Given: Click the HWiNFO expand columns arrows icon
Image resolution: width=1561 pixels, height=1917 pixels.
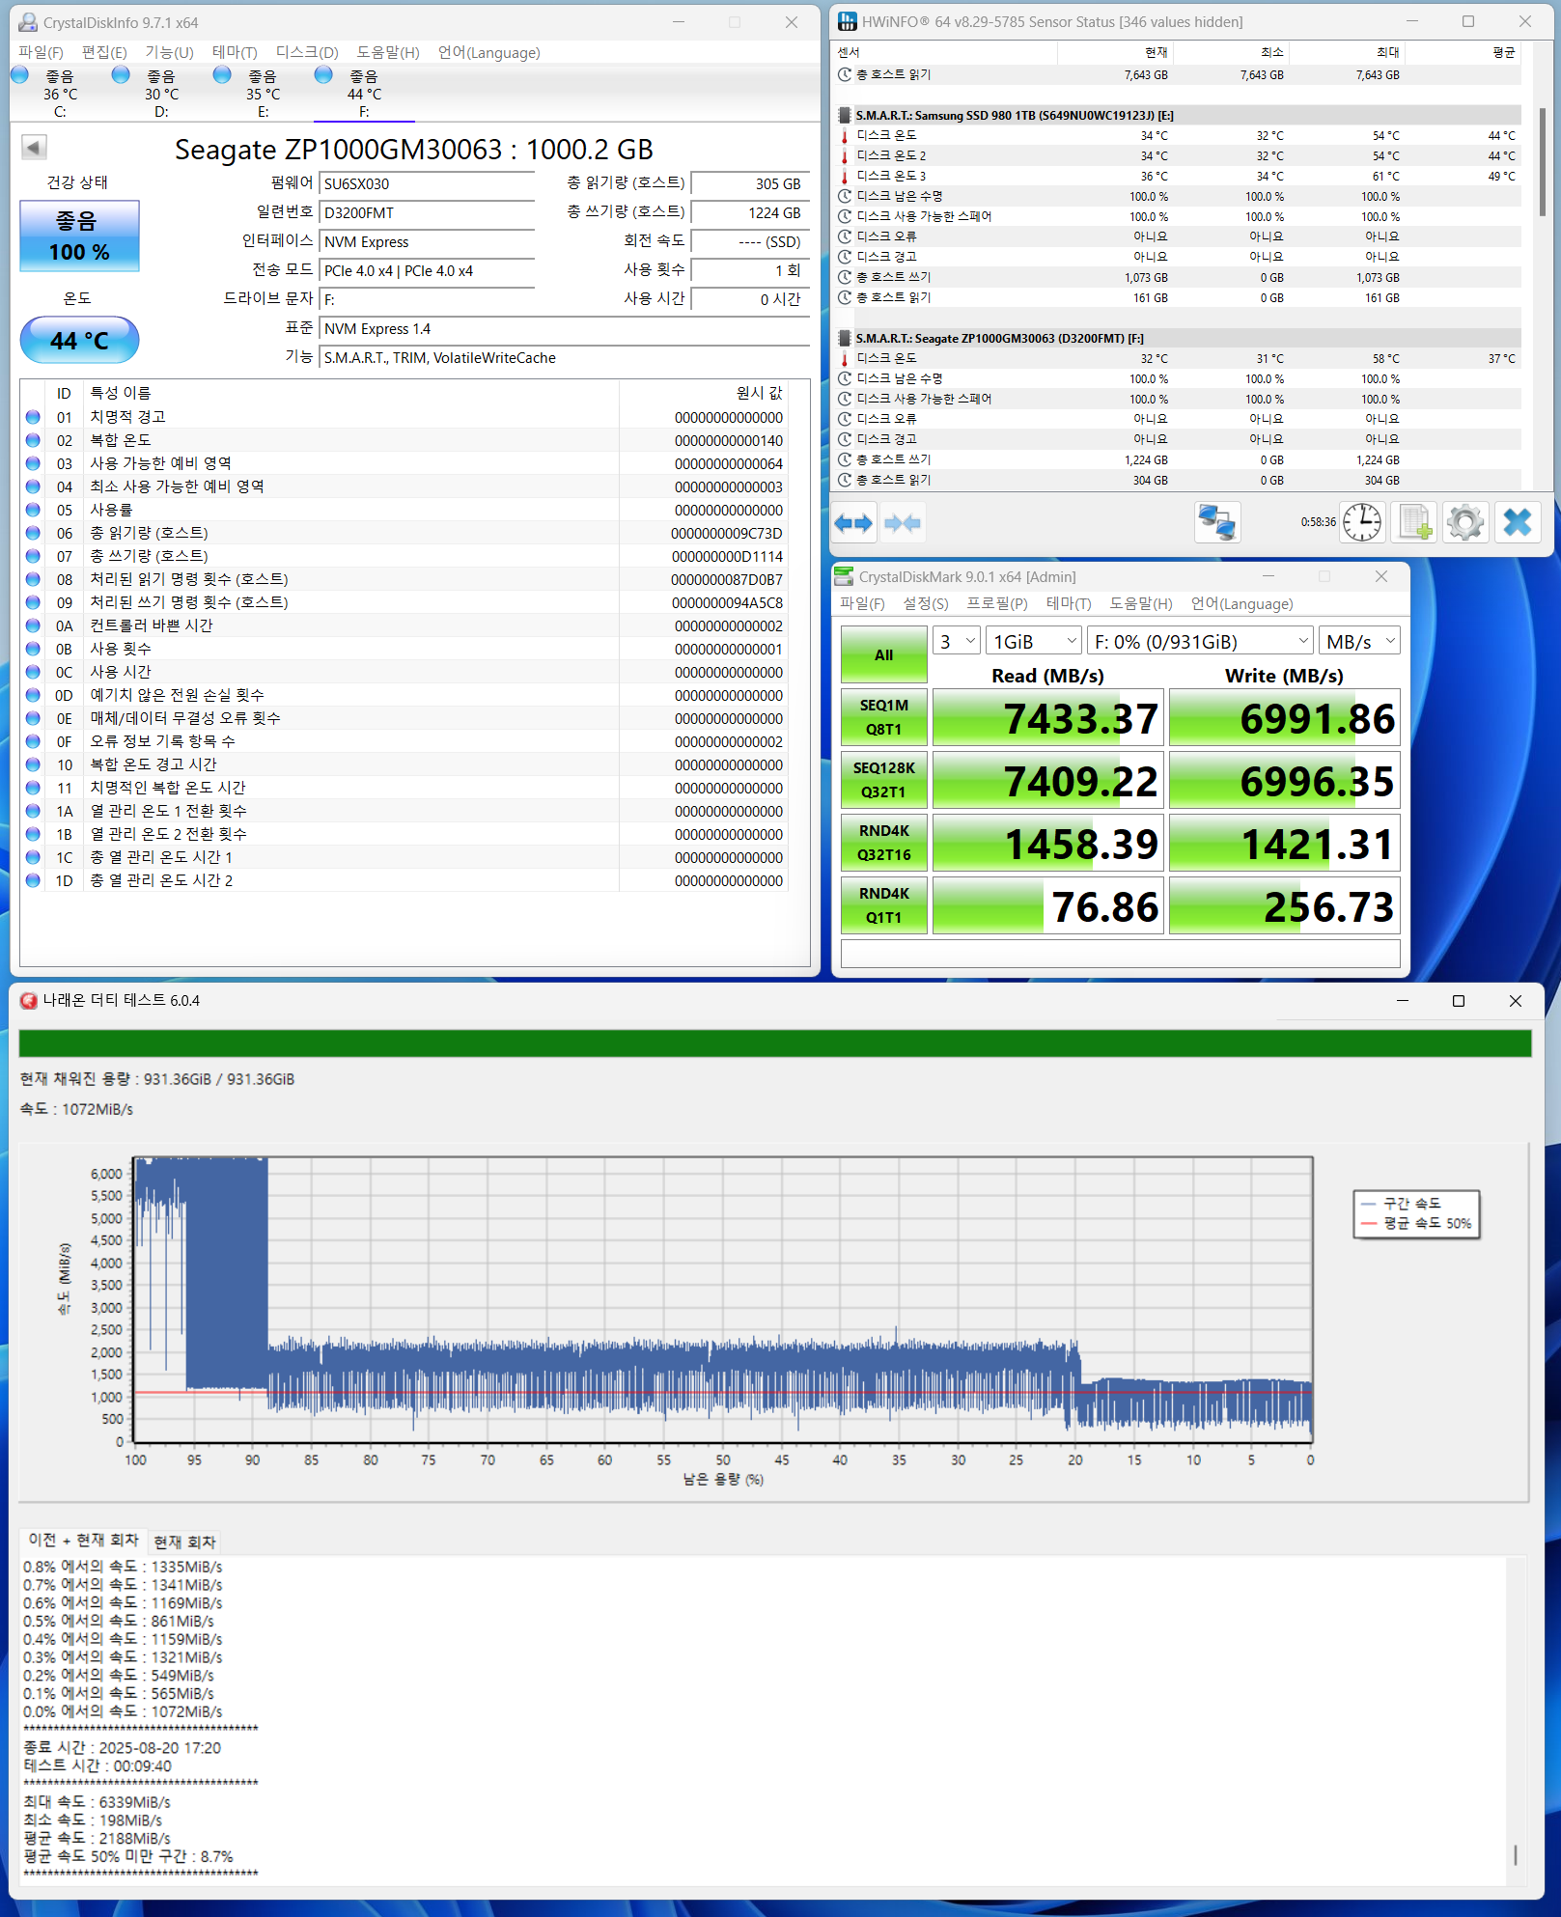Looking at the screenshot, I should point(853,523).
